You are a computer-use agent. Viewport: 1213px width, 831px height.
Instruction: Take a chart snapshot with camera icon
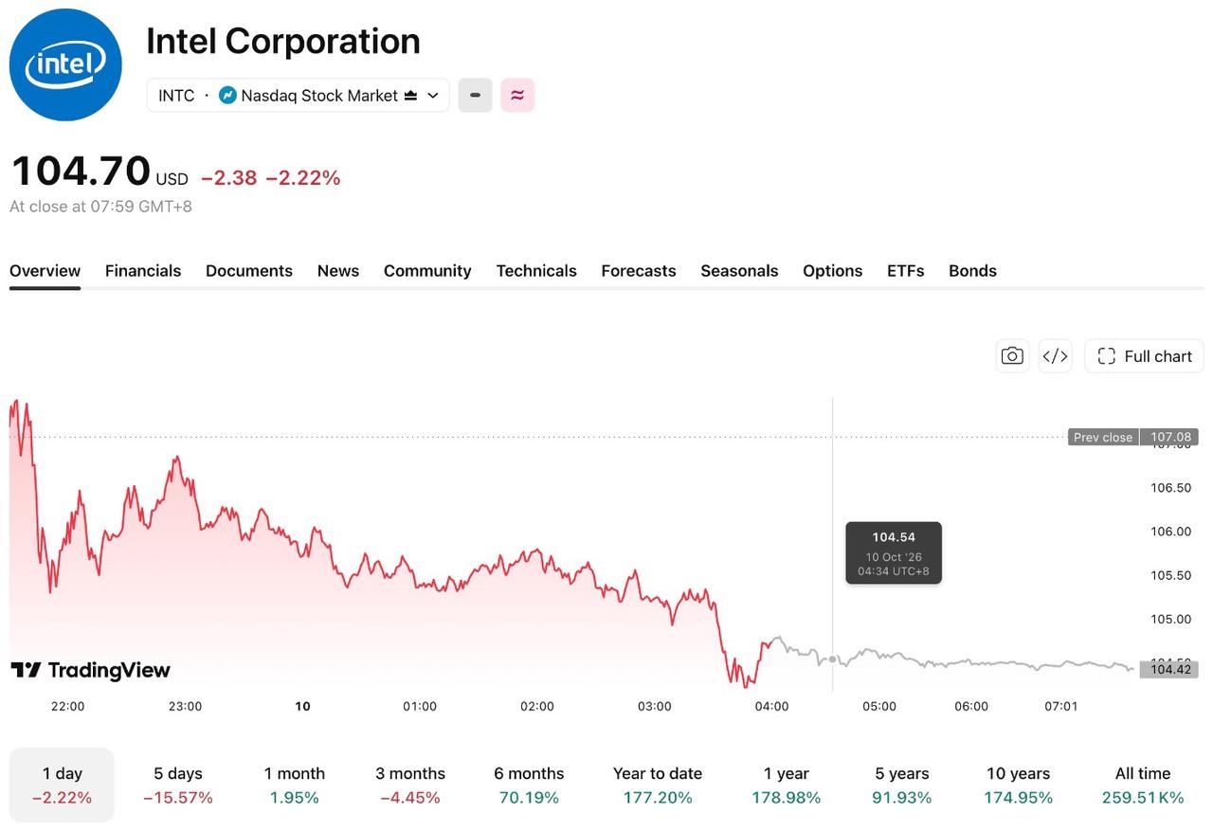tap(1012, 356)
